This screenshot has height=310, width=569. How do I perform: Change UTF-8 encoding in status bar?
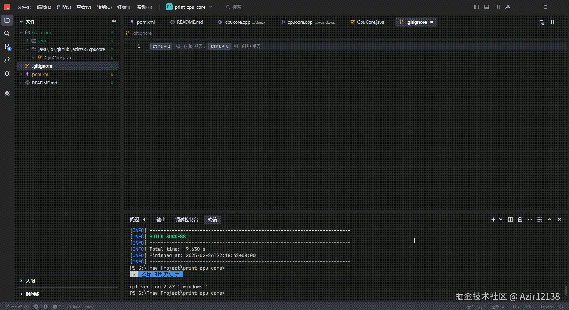(515, 307)
